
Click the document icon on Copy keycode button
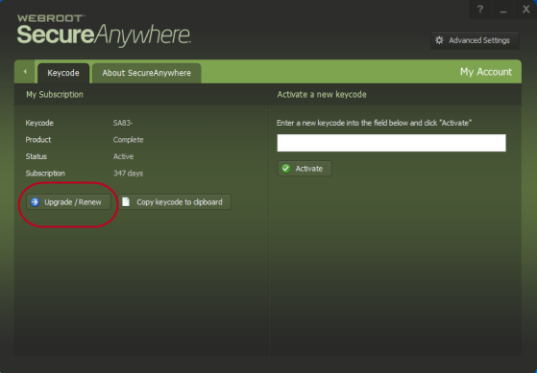(x=126, y=202)
